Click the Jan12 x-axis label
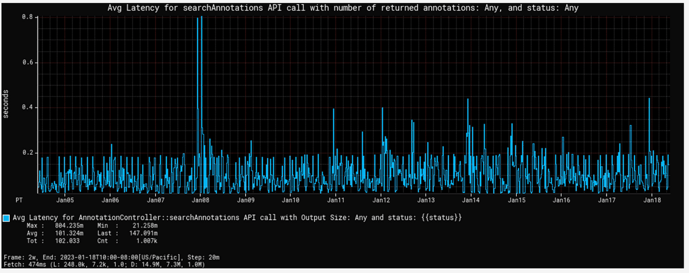This screenshot has width=689, height=273. pos(381,200)
